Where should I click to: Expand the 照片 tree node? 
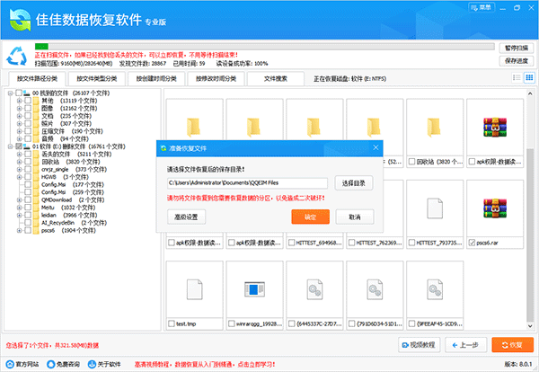pyautogui.click(x=19, y=123)
